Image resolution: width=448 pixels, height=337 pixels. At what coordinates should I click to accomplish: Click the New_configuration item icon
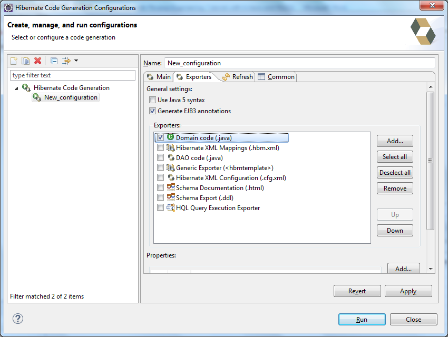click(37, 97)
